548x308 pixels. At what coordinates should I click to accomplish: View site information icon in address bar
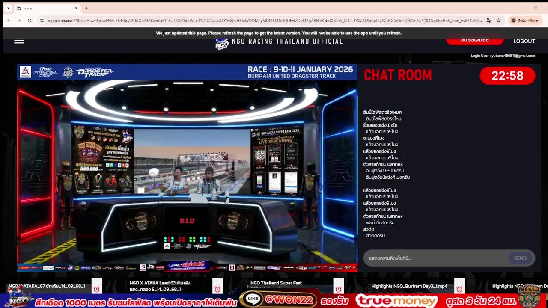click(42, 20)
